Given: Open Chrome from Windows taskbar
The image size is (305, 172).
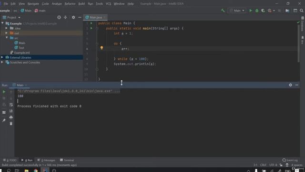Looking at the screenshot, I should (x=36, y=171).
